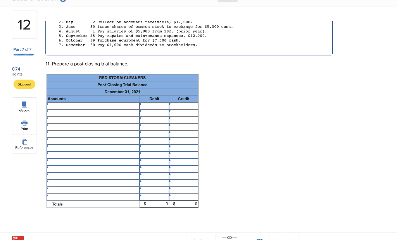Image resolution: width=397 pixels, height=240 pixels.
Task: Click the first row Credit input cell
Action: tap(183, 106)
